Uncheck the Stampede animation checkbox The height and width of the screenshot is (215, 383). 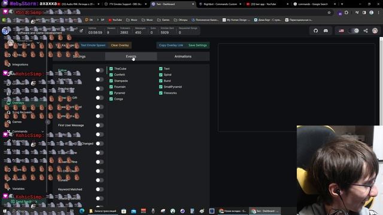[111, 81]
